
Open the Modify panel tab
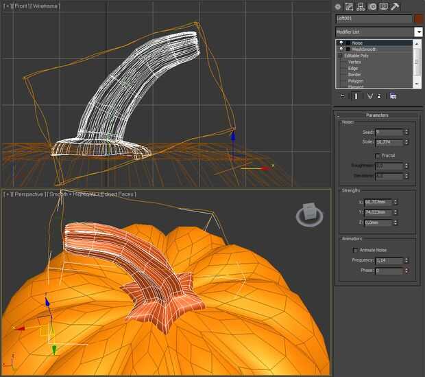tap(350, 6)
